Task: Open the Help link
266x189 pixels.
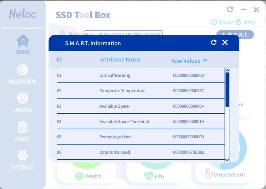Action: tap(246, 22)
